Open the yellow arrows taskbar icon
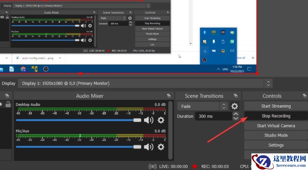Image resolution: width=308 pixels, height=170 pixels. click(x=34, y=69)
